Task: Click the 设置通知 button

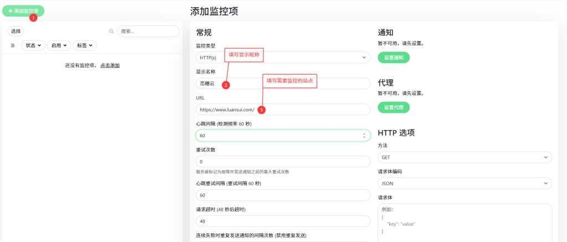Action: coord(394,58)
